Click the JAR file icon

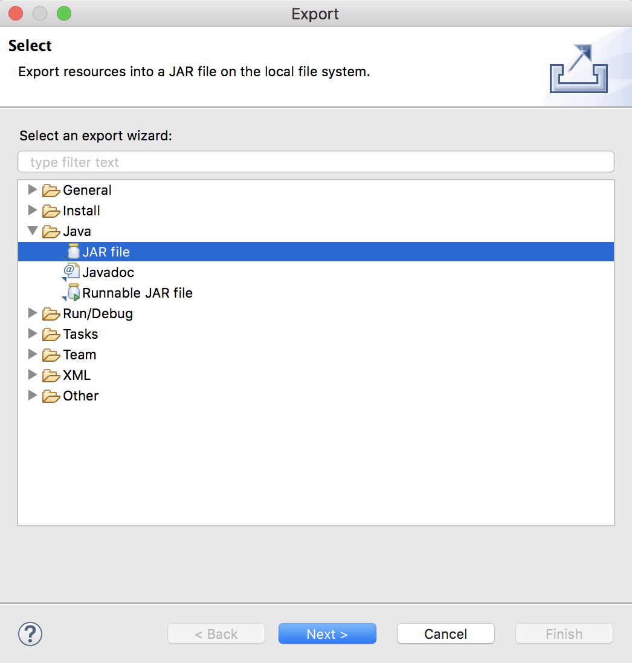(x=73, y=252)
